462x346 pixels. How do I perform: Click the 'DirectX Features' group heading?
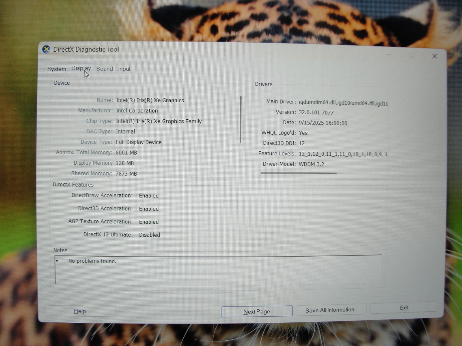coord(73,185)
